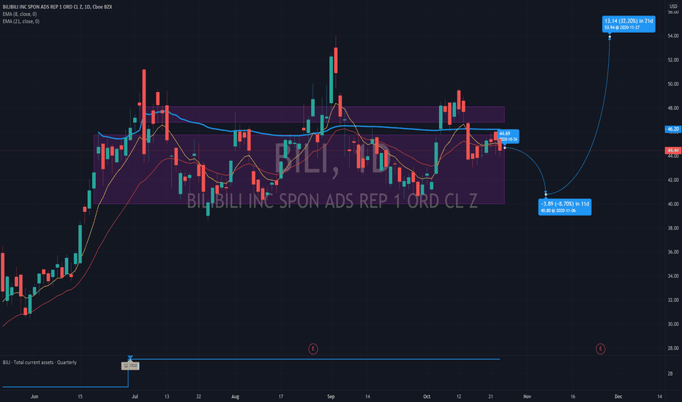Click the 54.00 price axis label

pos(673,36)
